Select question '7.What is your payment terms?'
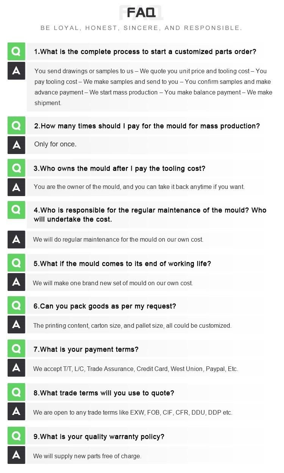This screenshot has width=284, height=473. click(x=86, y=349)
